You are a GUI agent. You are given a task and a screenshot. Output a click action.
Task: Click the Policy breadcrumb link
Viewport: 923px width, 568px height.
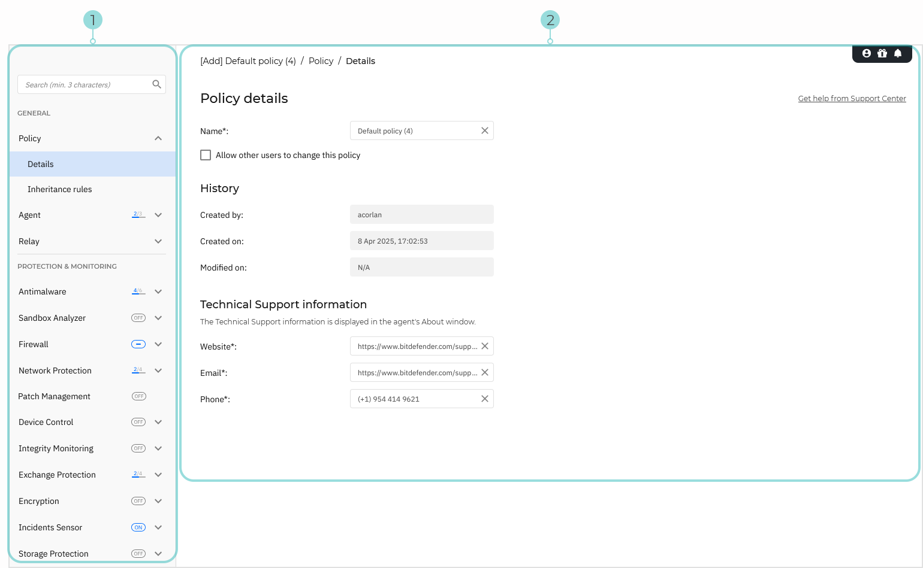tap(321, 60)
